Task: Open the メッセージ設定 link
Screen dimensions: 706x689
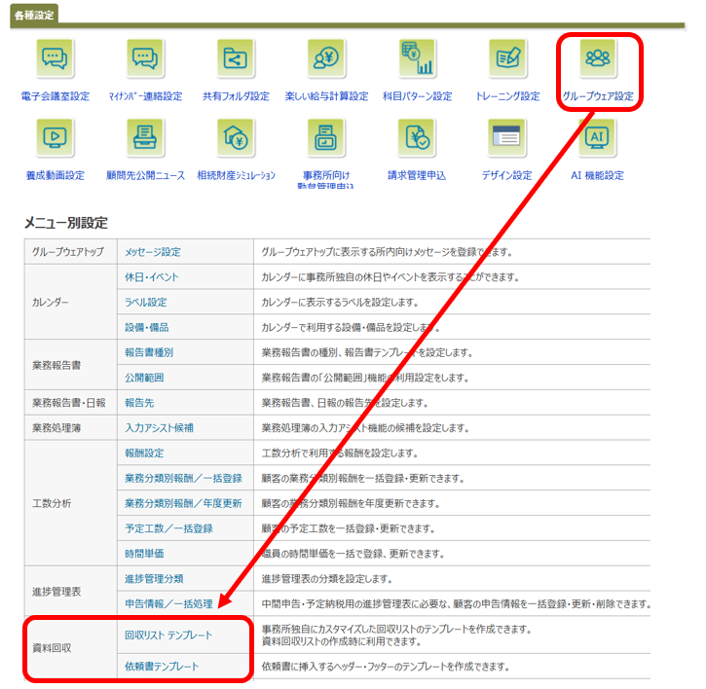Action: [x=152, y=252]
